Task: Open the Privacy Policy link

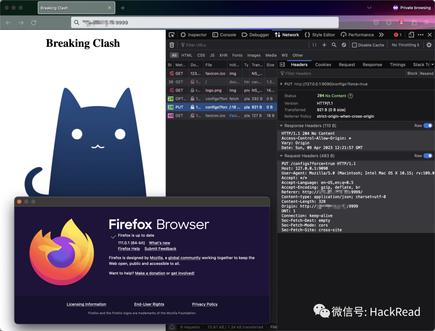Action: [x=205, y=304]
